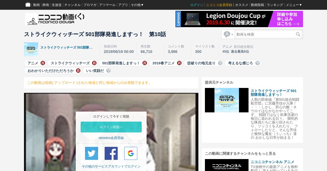327x171 pixels.
Task: Select the 501部隊発進しますっ！ tag
Action: (121, 63)
